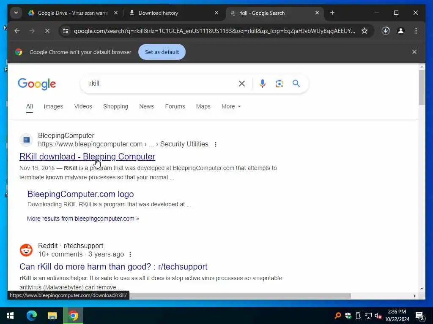The image size is (433, 324).
Task: Close the Download history tab
Action: pyautogui.click(x=216, y=13)
